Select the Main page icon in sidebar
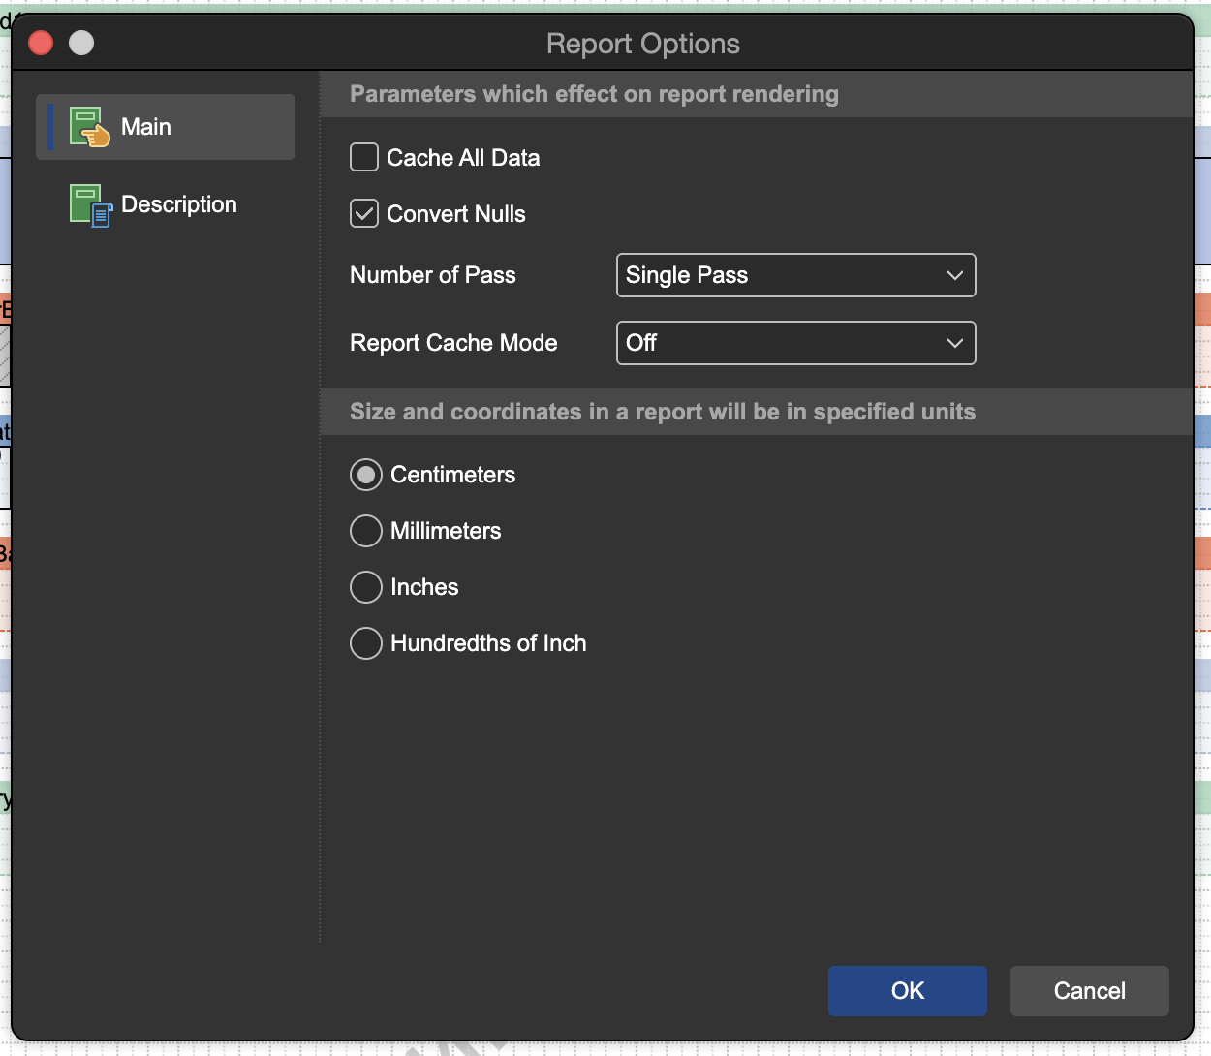The image size is (1211, 1056). click(x=90, y=127)
